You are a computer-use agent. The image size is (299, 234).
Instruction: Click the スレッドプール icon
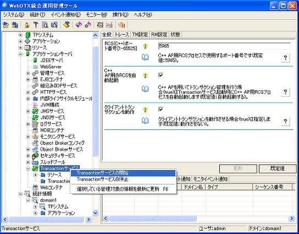coord(35,162)
